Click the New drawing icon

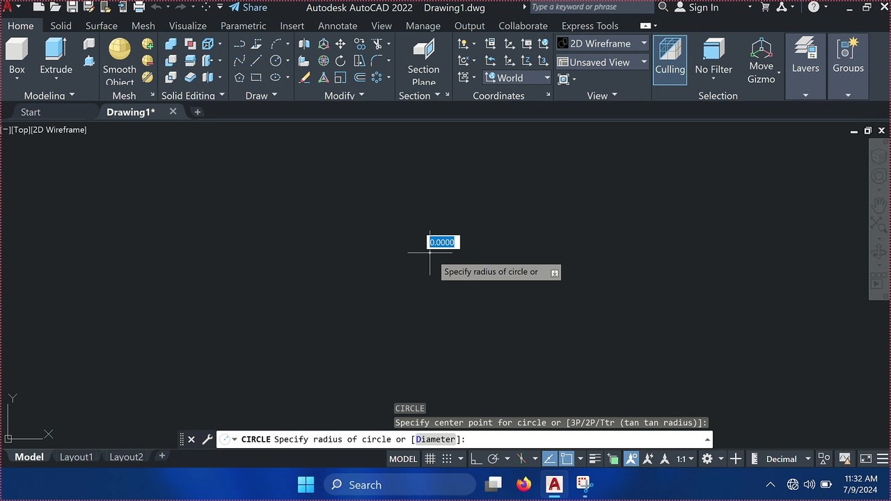[x=39, y=8]
